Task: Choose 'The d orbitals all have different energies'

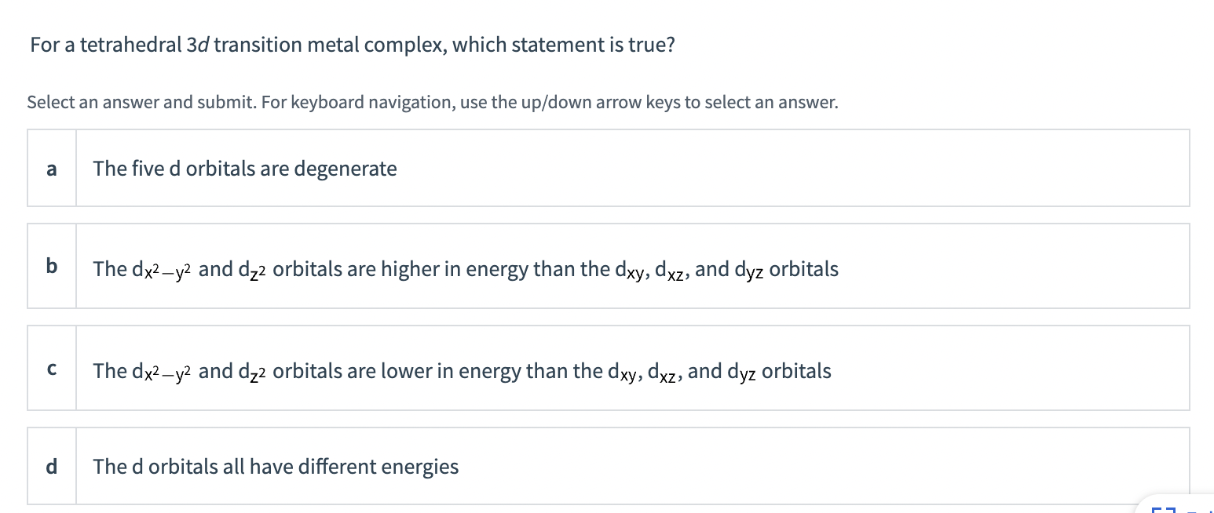Action: click(x=275, y=466)
